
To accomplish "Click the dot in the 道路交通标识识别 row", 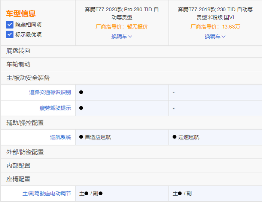I will (x=81, y=92).
